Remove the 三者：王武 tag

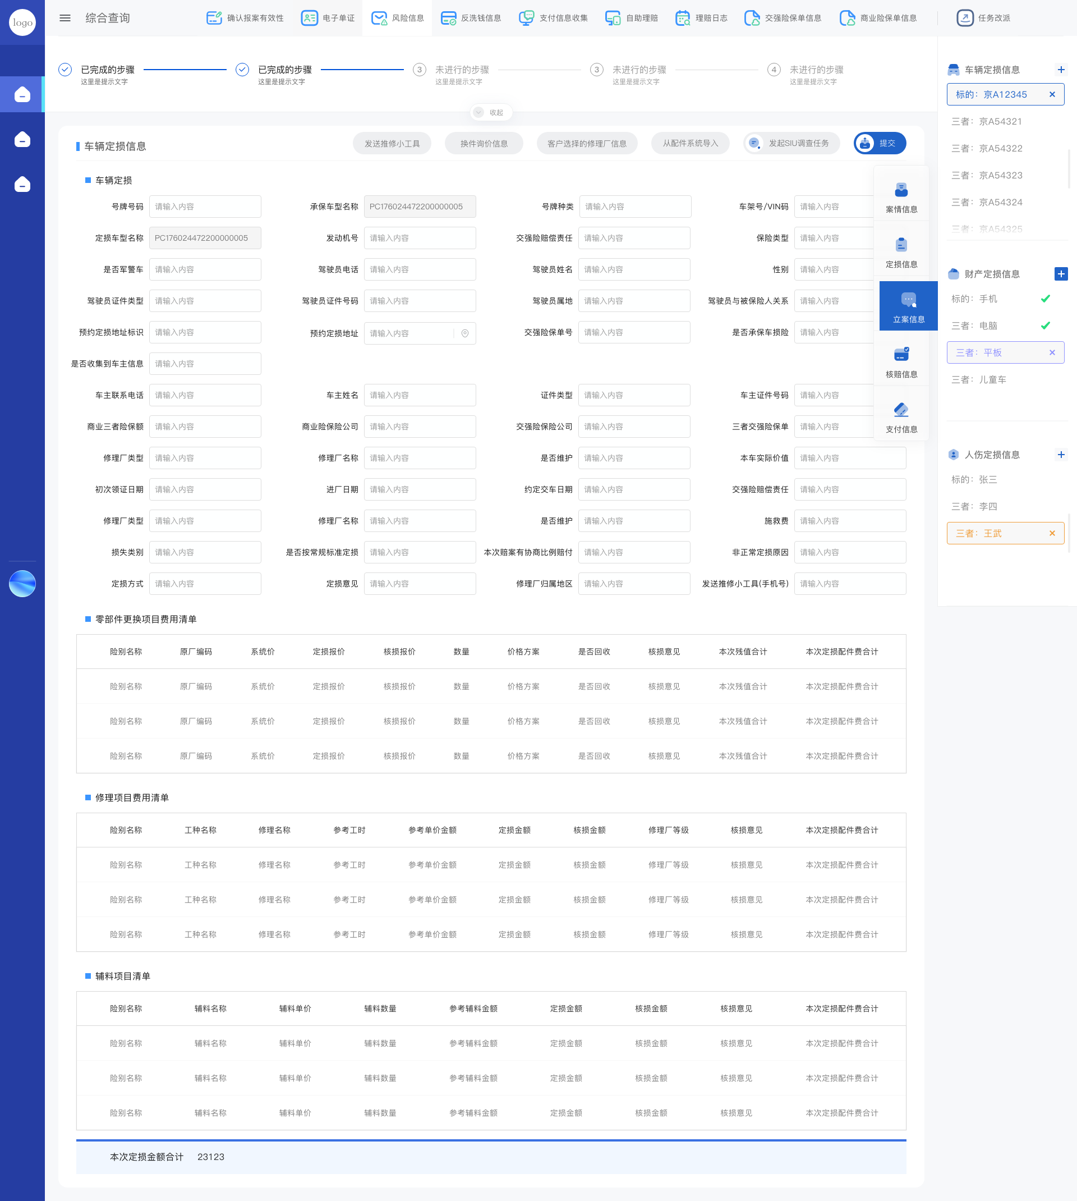[1052, 533]
